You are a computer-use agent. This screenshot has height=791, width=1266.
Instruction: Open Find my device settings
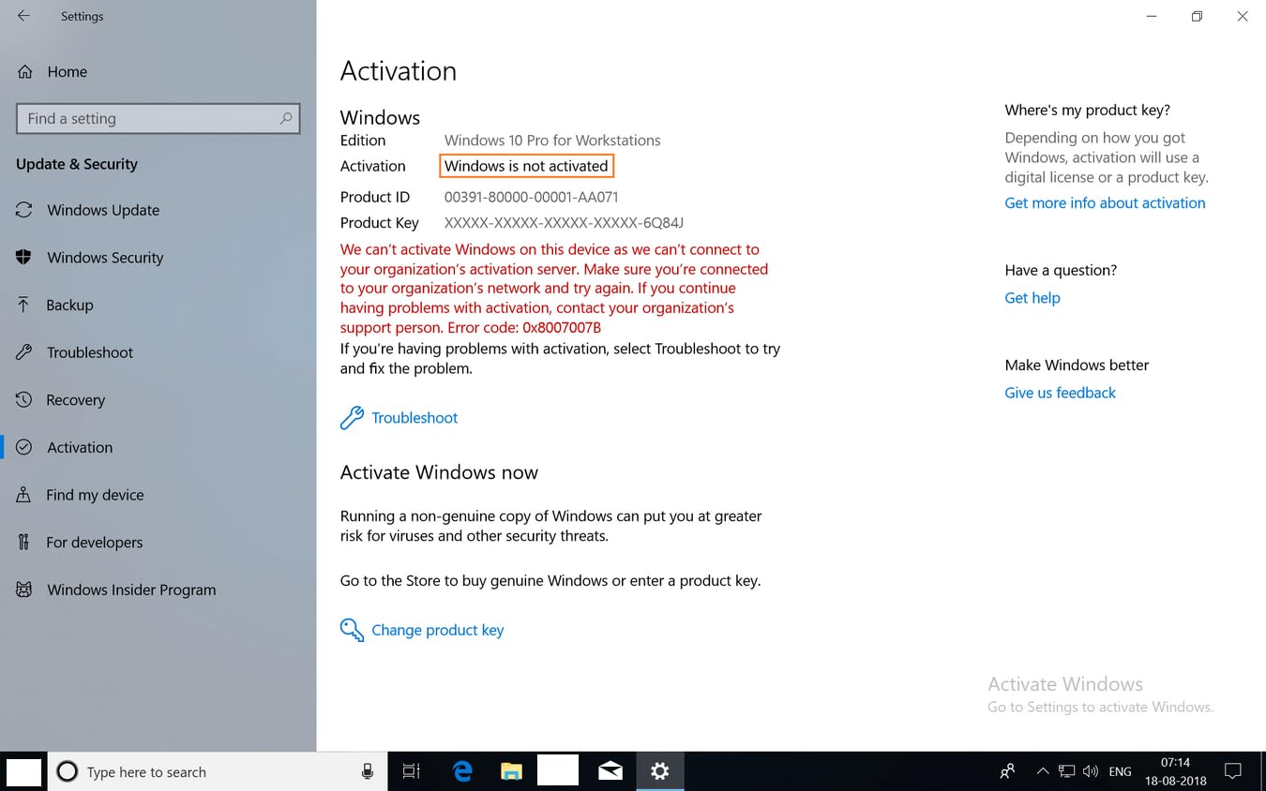(95, 495)
